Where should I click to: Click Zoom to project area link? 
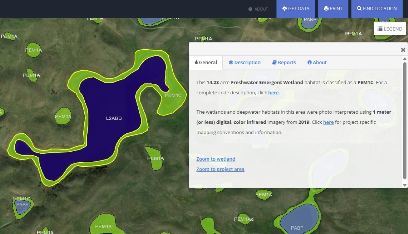220,169
